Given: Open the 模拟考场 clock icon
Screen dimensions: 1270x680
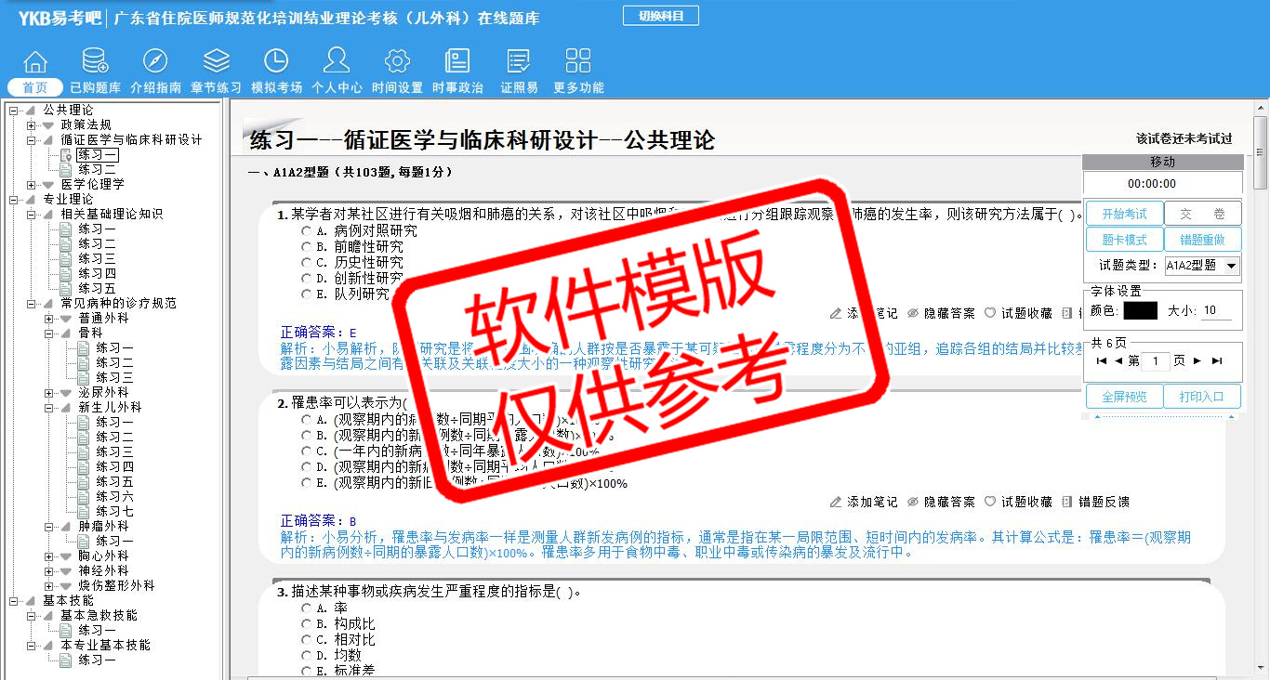Looking at the screenshot, I should tap(276, 62).
